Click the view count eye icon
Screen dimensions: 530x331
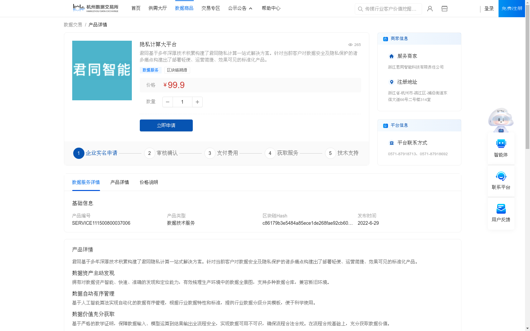(x=350, y=45)
